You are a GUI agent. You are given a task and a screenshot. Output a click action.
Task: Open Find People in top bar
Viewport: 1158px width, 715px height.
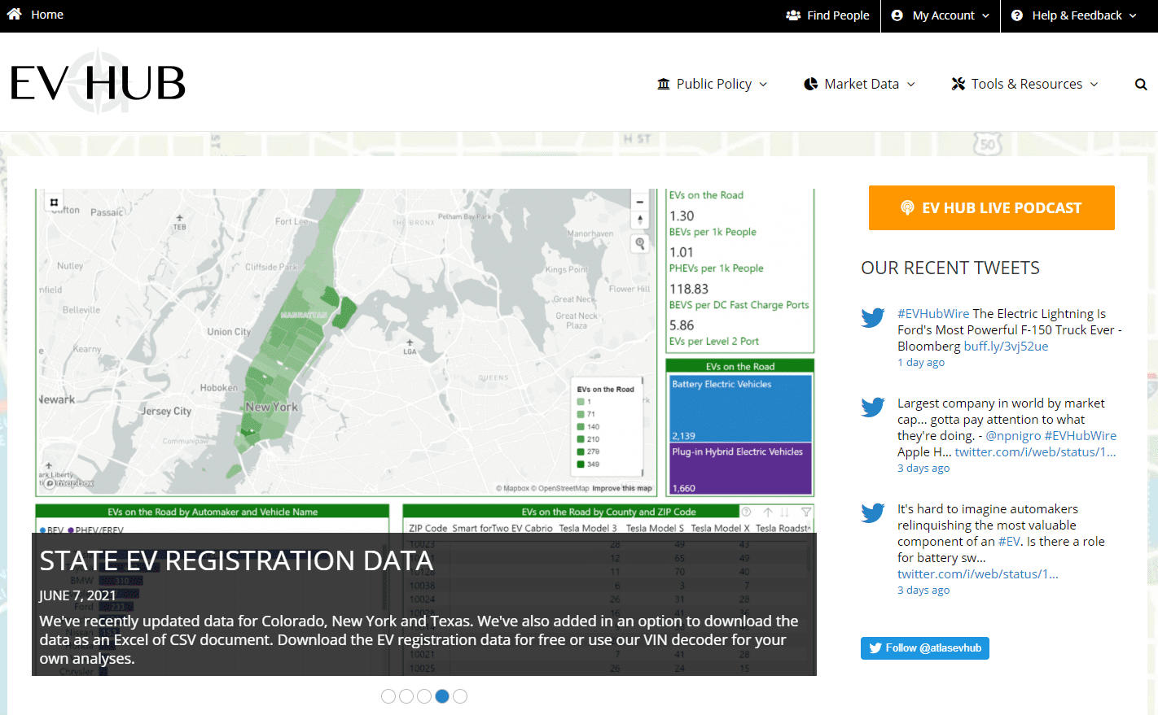[828, 15]
